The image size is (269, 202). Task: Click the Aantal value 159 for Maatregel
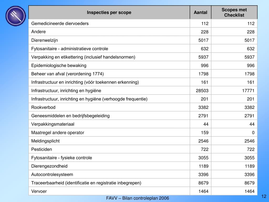(205, 133)
